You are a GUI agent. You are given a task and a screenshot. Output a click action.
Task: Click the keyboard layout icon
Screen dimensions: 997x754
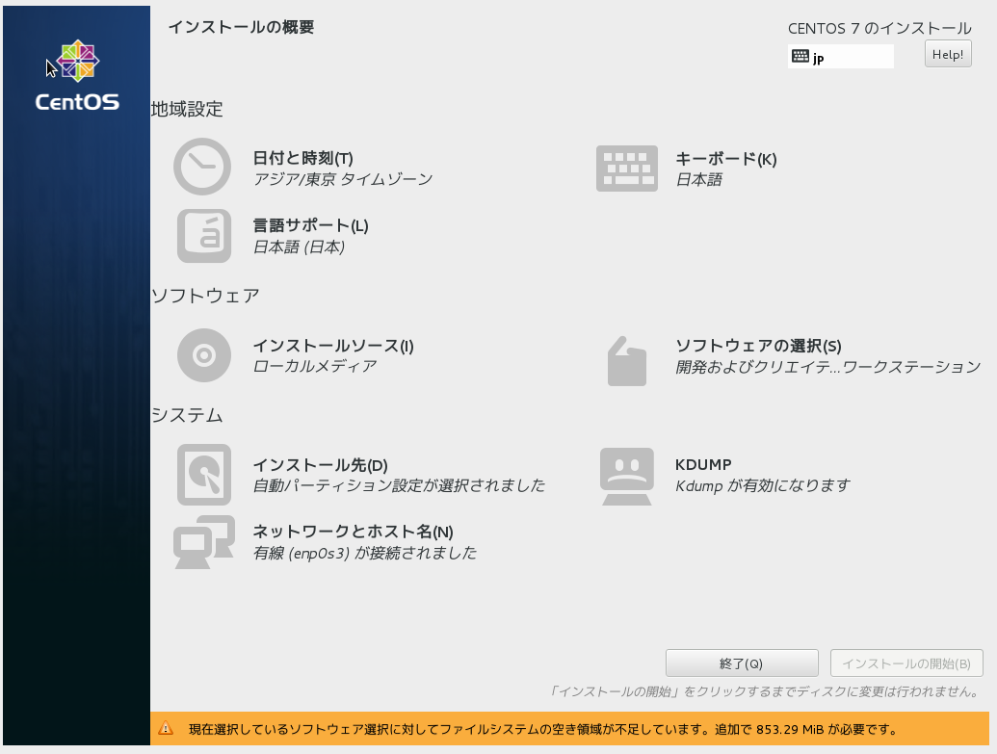click(x=627, y=167)
